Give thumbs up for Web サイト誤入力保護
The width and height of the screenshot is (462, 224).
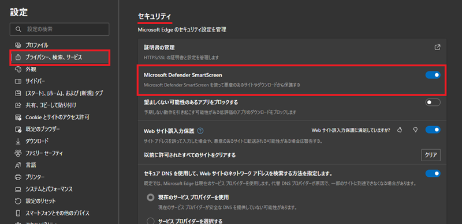[400, 130]
